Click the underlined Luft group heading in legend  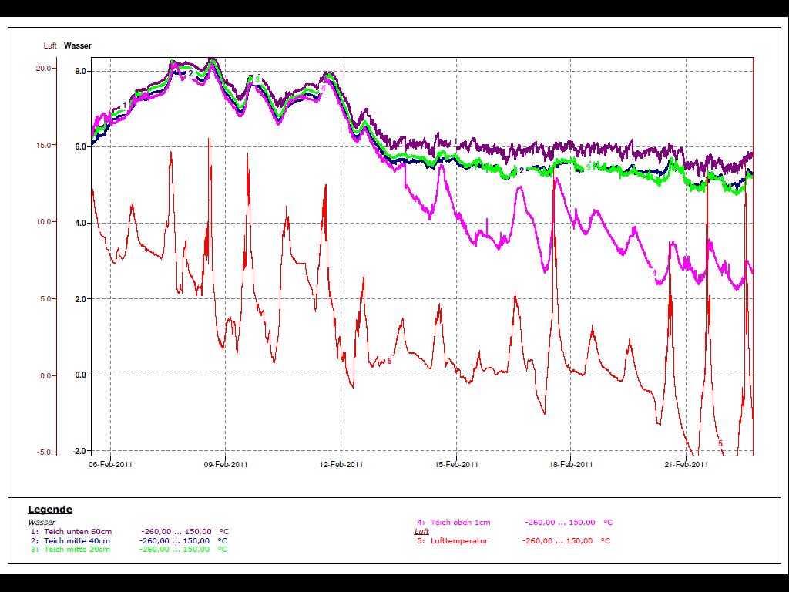click(x=421, y=531)
